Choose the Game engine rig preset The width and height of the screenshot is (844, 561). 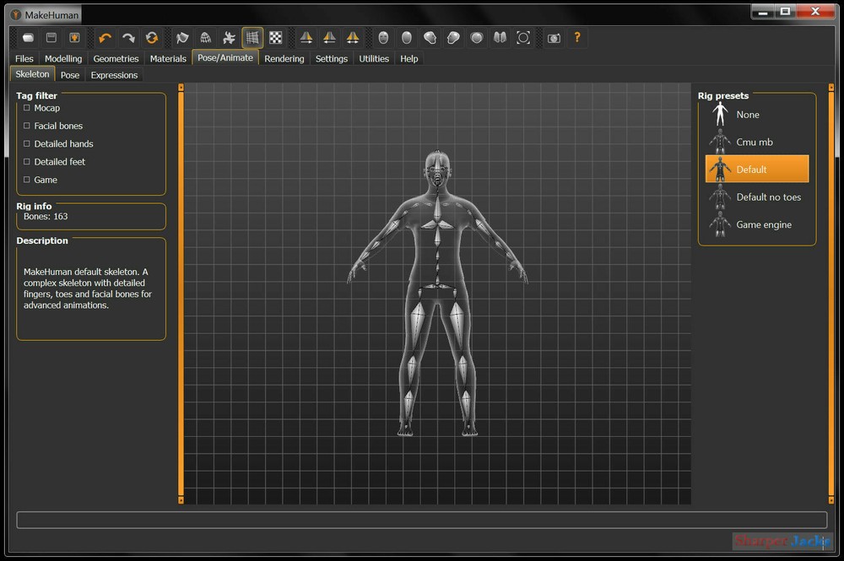757,224
